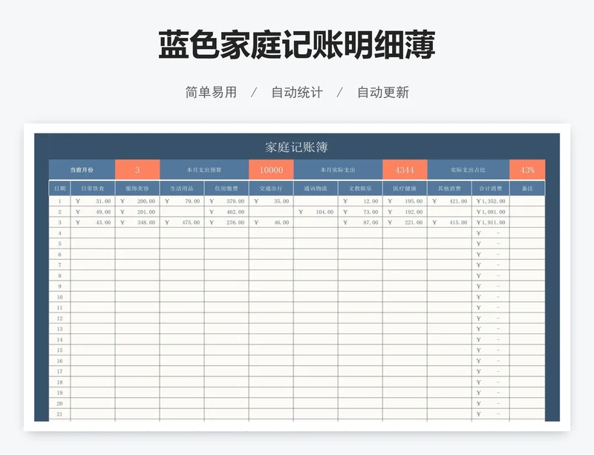This screenshot has width=594, height=455.
Task: Click the 日期 column header
Action: pos(59,189)
